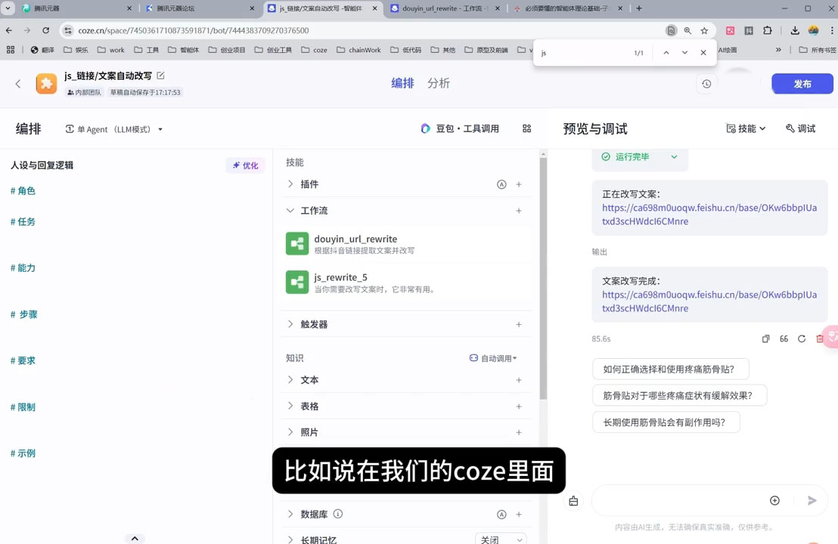Choose suggestion 如何正确选择和使用疼痛筋骨贴?
Viewport: 838px width, 544px height.
671,369
